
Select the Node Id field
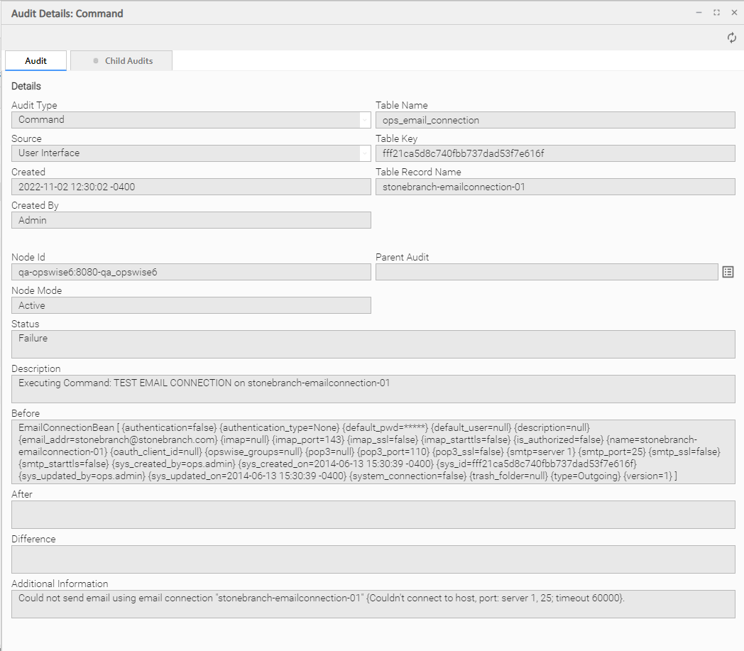coord(190,272)
